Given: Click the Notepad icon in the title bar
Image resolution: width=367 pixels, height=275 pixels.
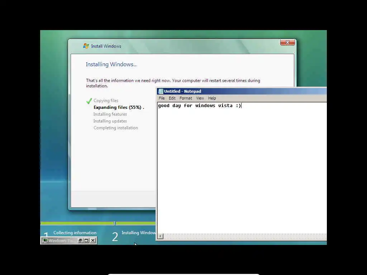Looking at the screenshot, I should click(x=161, y=91).
